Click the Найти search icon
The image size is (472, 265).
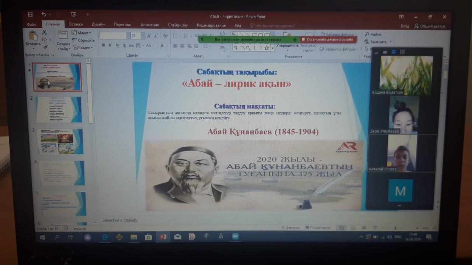coord(367,35)
